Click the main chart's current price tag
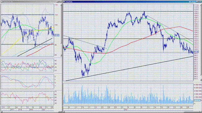Screen dimensions: 202x113 click(x=196, y=52)
